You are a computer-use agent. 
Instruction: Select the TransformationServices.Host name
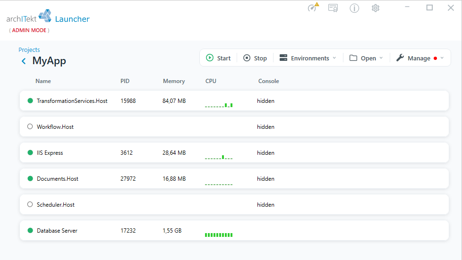(72, 101)
